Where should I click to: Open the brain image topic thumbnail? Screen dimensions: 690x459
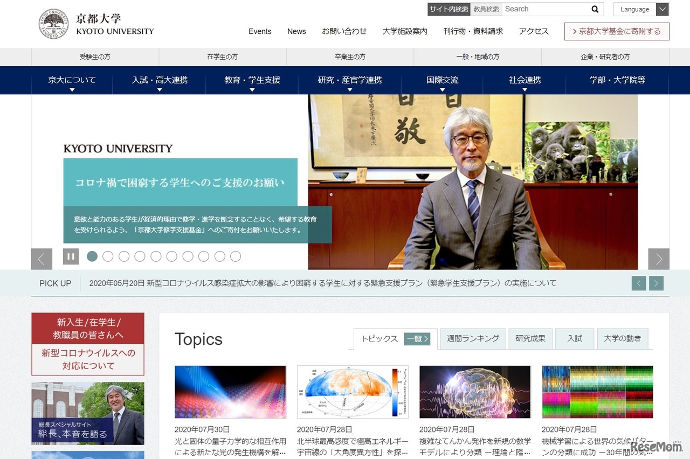click(475, 392)
